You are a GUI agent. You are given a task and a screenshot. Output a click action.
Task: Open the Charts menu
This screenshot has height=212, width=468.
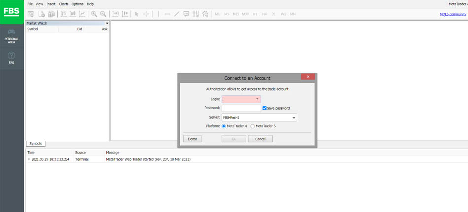coord(64,4)
